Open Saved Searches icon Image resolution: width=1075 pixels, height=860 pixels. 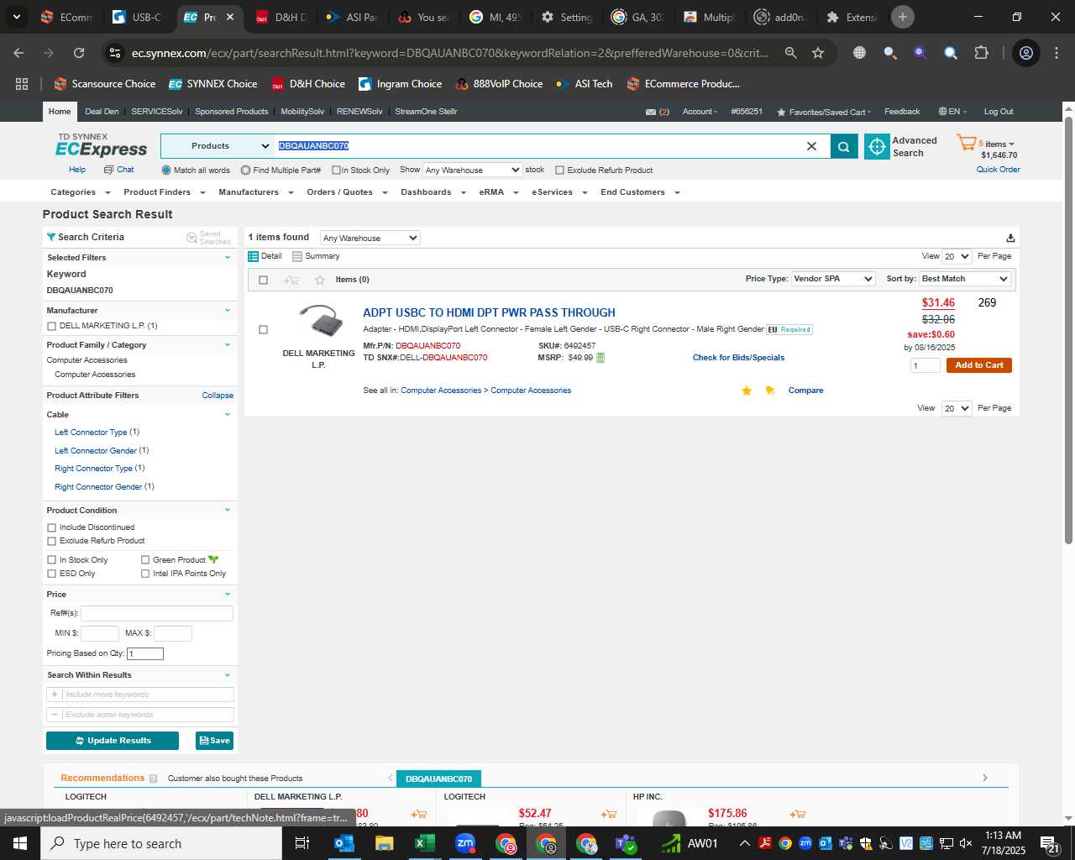[191, 238]
